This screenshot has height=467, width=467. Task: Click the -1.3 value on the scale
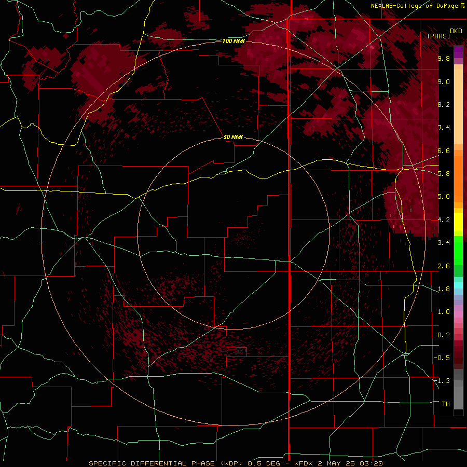442,381
